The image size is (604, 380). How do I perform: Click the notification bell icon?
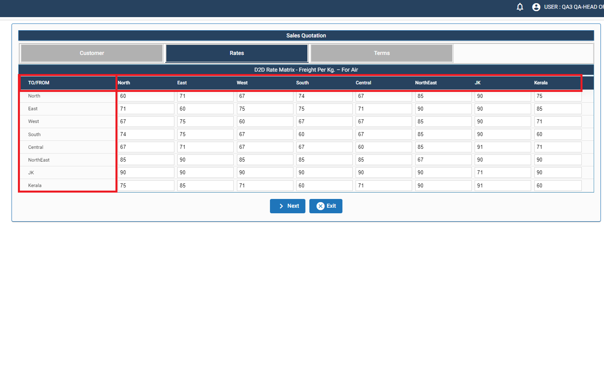[520, 7]
